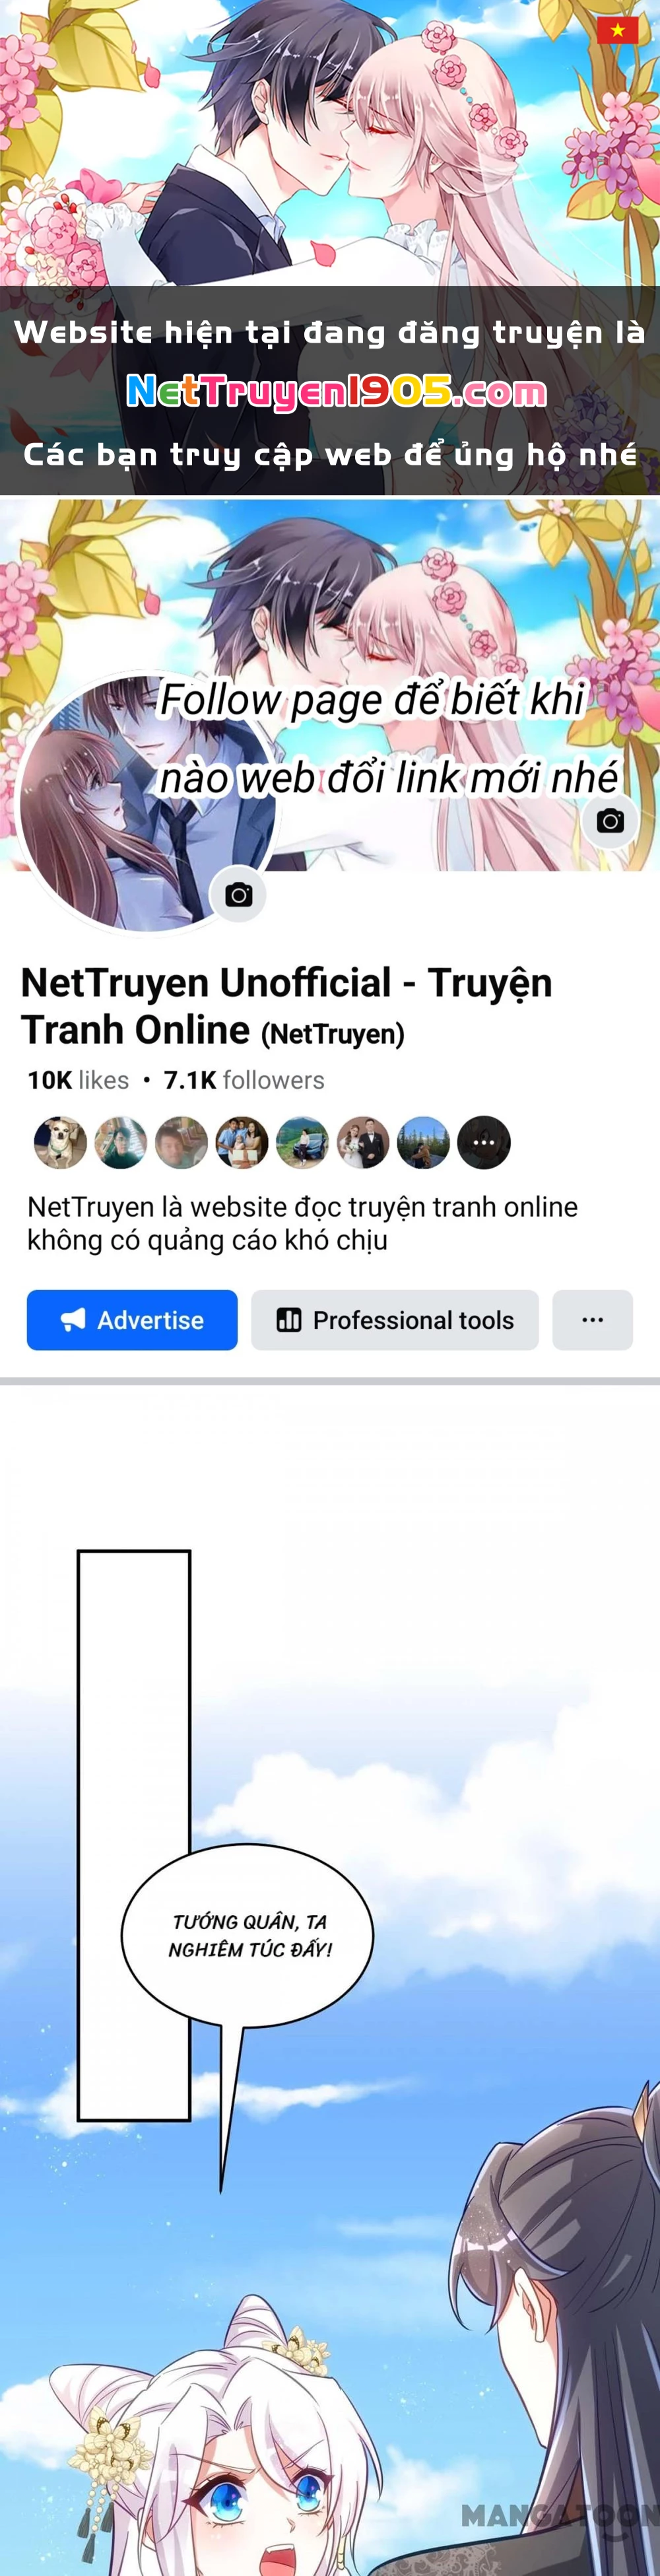660x2576 pixels.
Task: Click the dog avatar follower thumbnail
Action: (60, 1142)
